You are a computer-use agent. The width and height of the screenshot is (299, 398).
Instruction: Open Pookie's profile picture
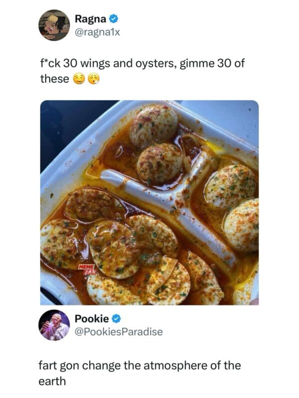coord(54,325)
